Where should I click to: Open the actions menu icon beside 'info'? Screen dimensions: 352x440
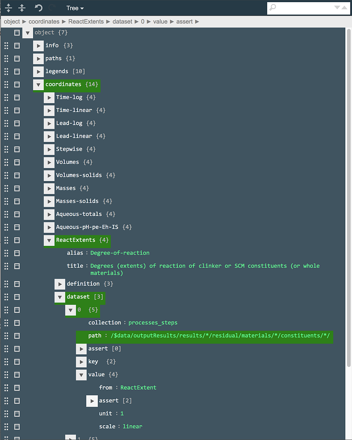click(17, 45)
